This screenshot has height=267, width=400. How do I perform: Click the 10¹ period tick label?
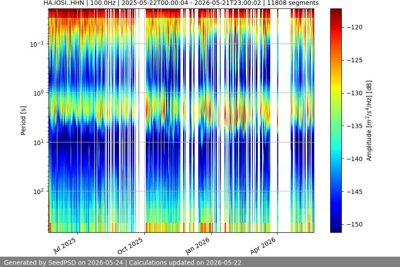39,142
